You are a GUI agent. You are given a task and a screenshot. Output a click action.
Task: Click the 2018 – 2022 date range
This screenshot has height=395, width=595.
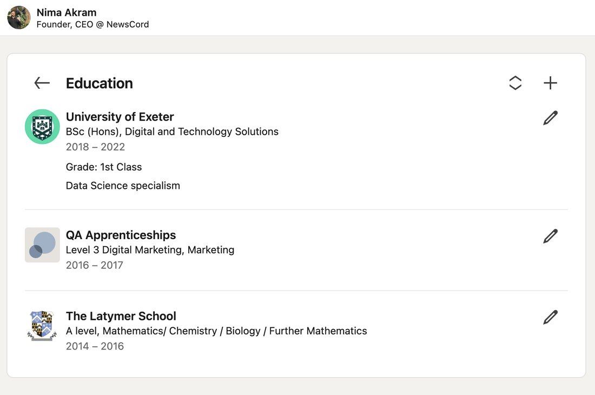[95, 147]
